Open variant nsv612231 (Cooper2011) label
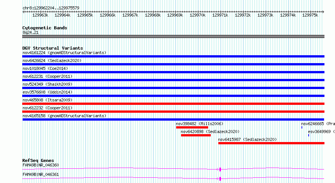 pos(47,76)
